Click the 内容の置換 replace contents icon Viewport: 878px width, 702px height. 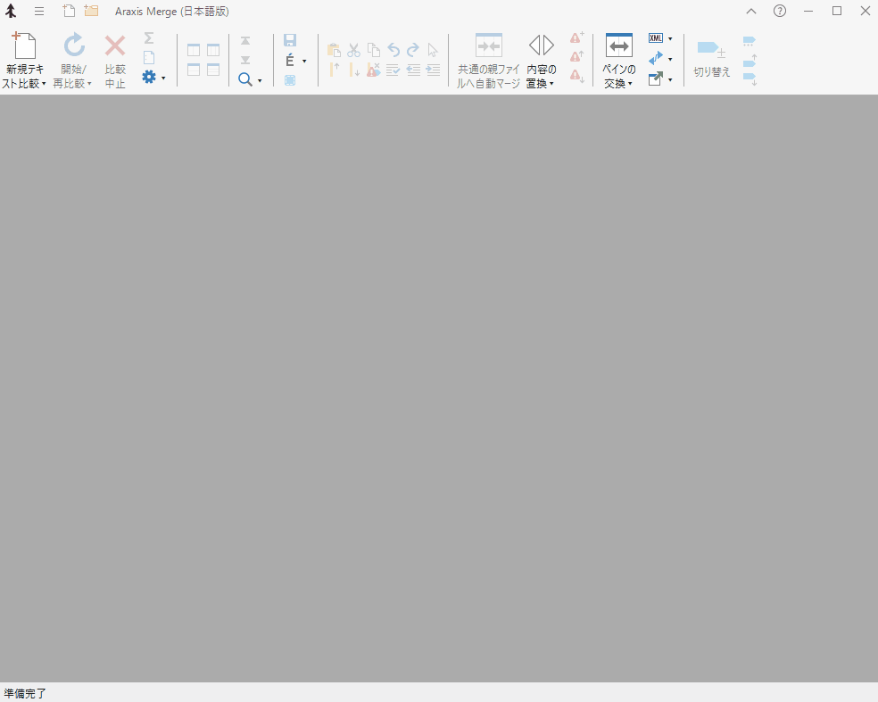(541, 46)
